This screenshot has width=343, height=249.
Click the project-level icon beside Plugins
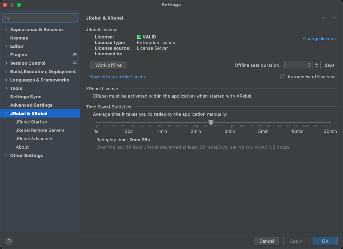[x=75, y=55]
